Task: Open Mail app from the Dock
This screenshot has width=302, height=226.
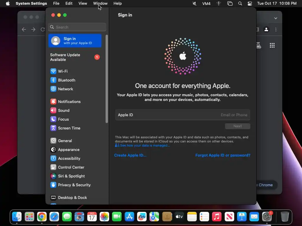Action: click(254, 217)
